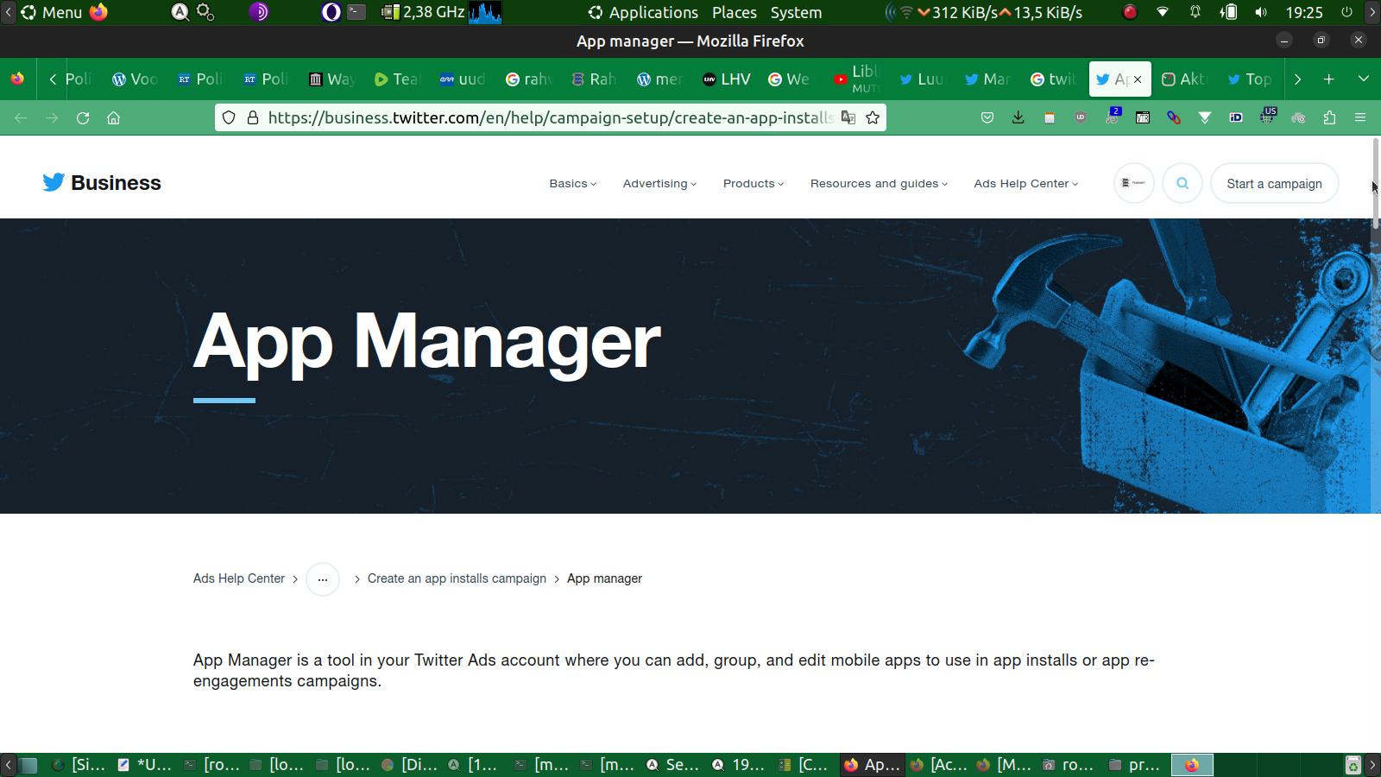Click the CPU frequency monitor graph
Image resolution: width=1381 pixels, height=777 pixels.
[486, 12]
